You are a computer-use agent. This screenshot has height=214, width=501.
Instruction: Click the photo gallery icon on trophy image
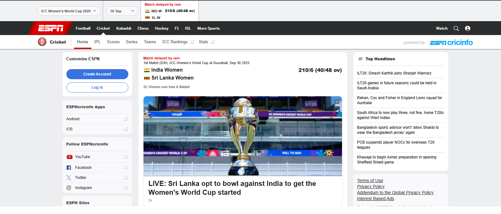(x=337, y=101)
